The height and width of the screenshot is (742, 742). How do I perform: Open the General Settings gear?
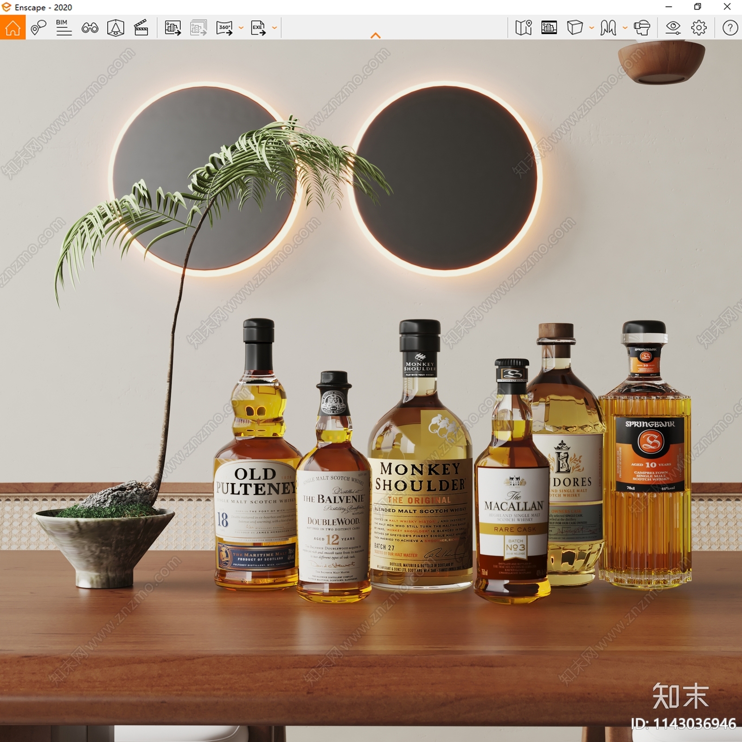(699, 28)
